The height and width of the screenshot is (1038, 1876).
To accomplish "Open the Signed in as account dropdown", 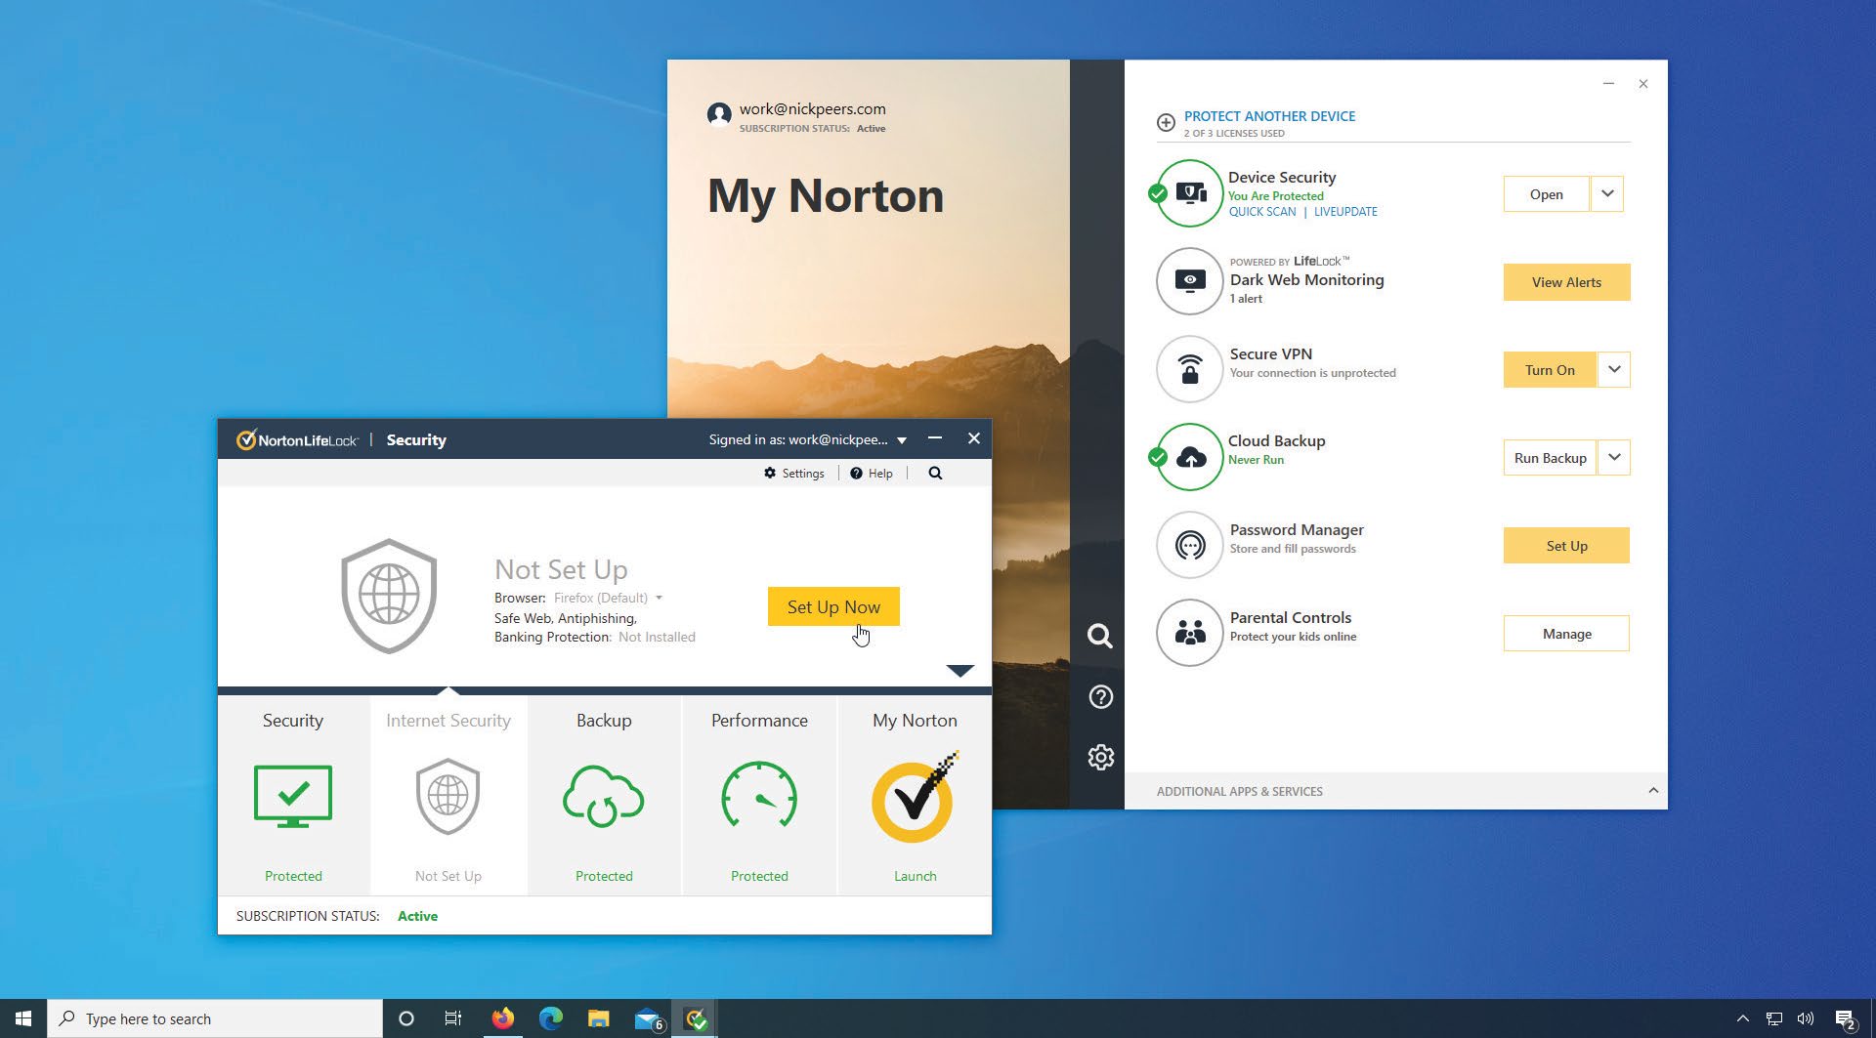I will [902, 440].
